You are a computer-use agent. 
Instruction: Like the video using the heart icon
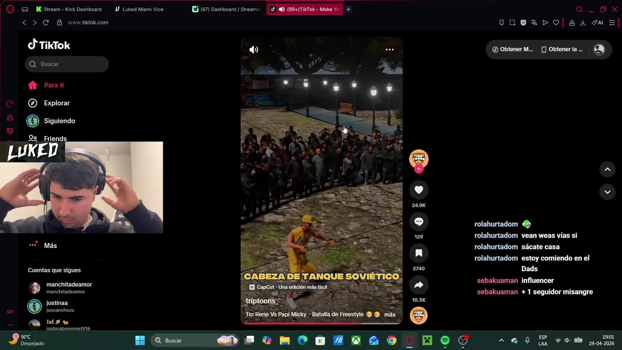[419, 190]
